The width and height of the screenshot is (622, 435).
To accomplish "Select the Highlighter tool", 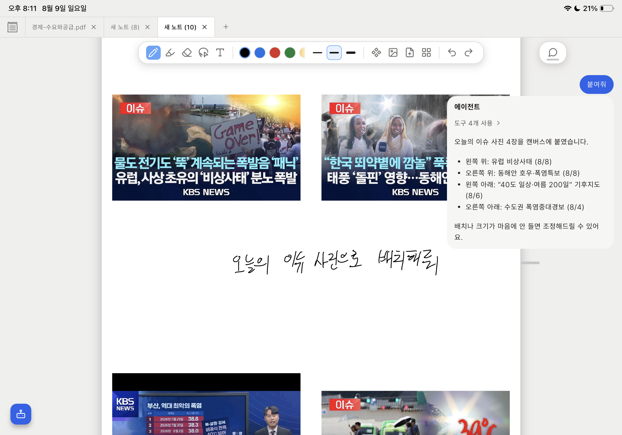I will (x=170, y=53).
